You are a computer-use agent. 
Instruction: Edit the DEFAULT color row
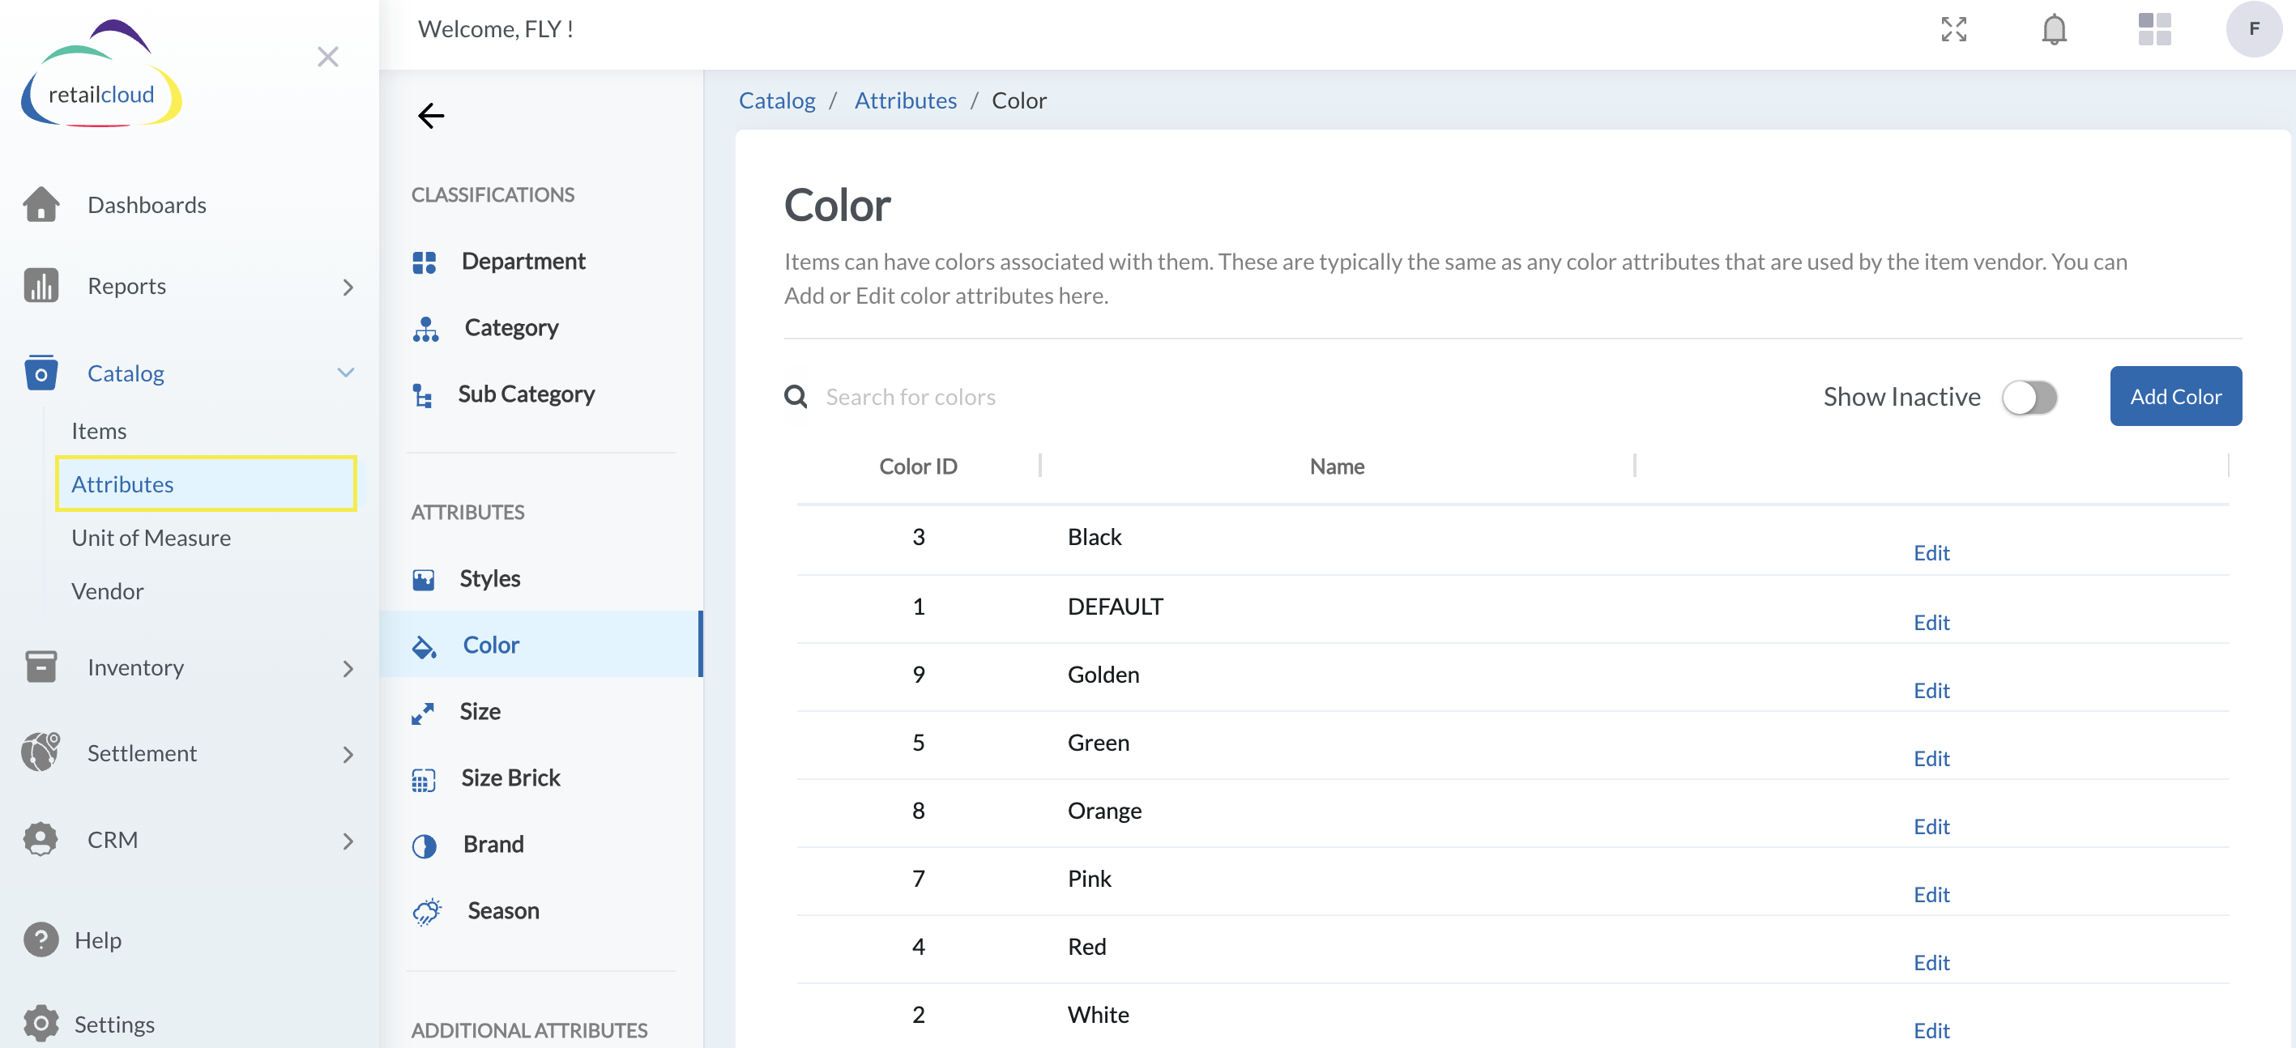point(1931,622)
